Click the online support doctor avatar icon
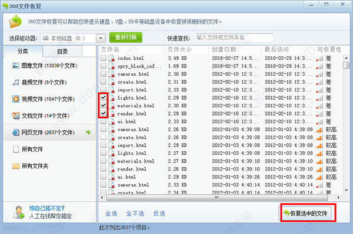 [x=18, y=212]
